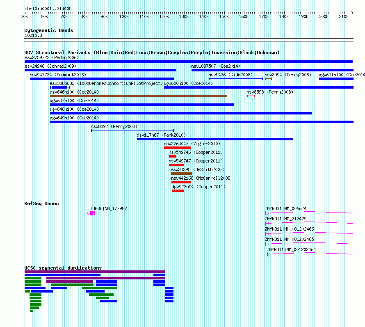Click the brown complex variant bar of dgv646n100
Image resolution: width=365 pixels, height=327 pixels.
click(139, 96)
